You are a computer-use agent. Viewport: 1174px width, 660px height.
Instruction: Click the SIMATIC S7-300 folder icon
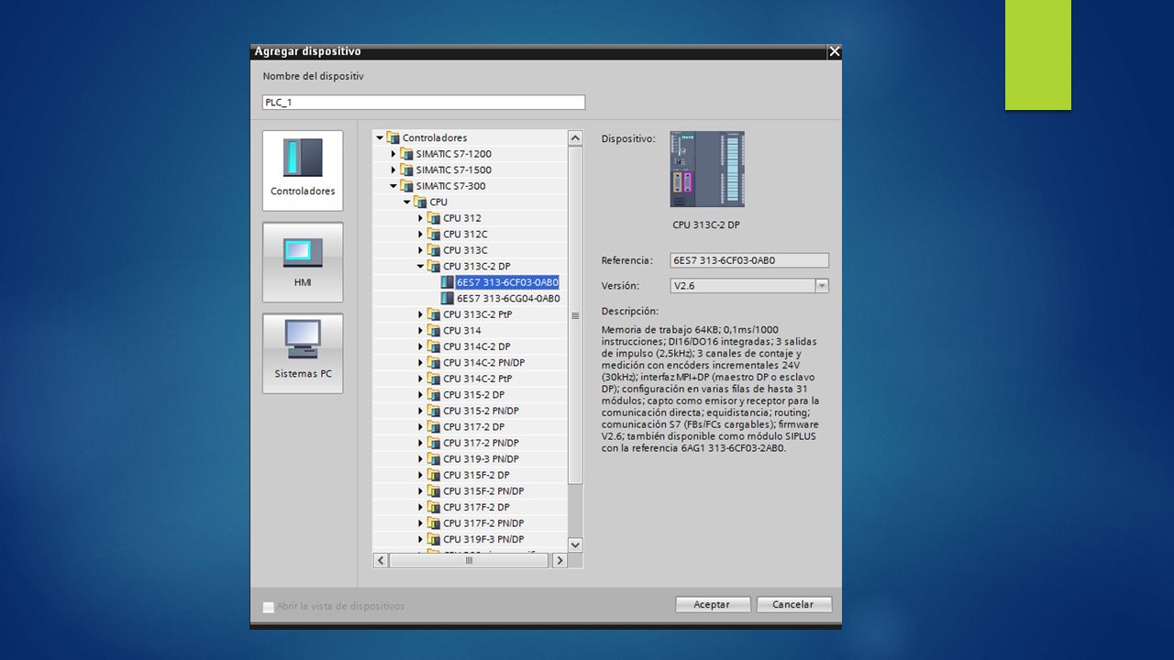click(x=407, y=186)
